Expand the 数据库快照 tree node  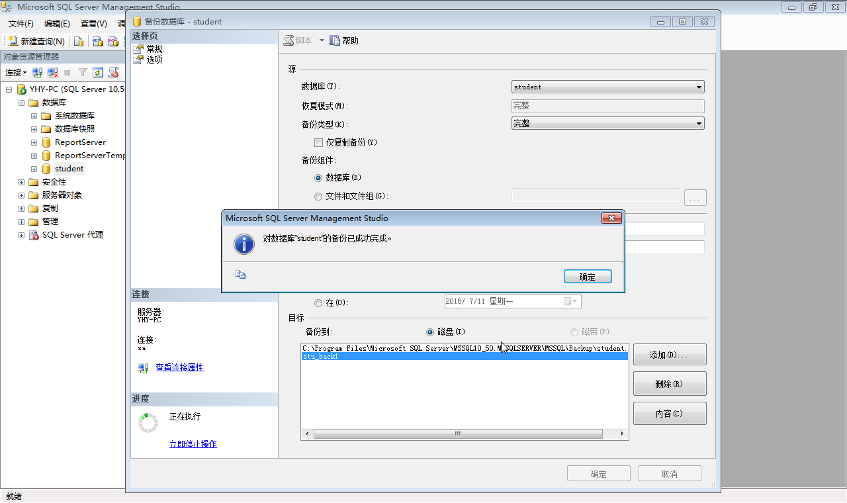(34, 129)
